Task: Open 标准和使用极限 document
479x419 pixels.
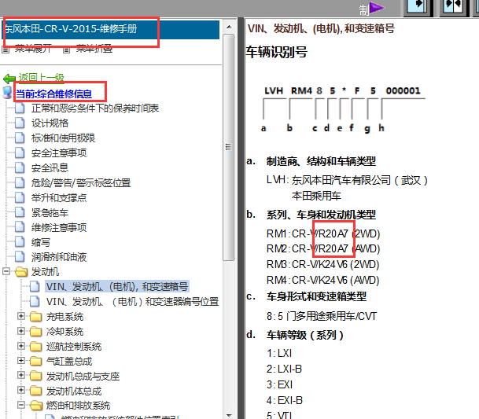Action: pyautogui.click(x=63, y=138)
